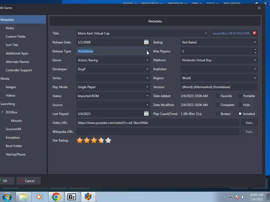
Task: Open Action Center flag in system tray
Action: (237, 197)
